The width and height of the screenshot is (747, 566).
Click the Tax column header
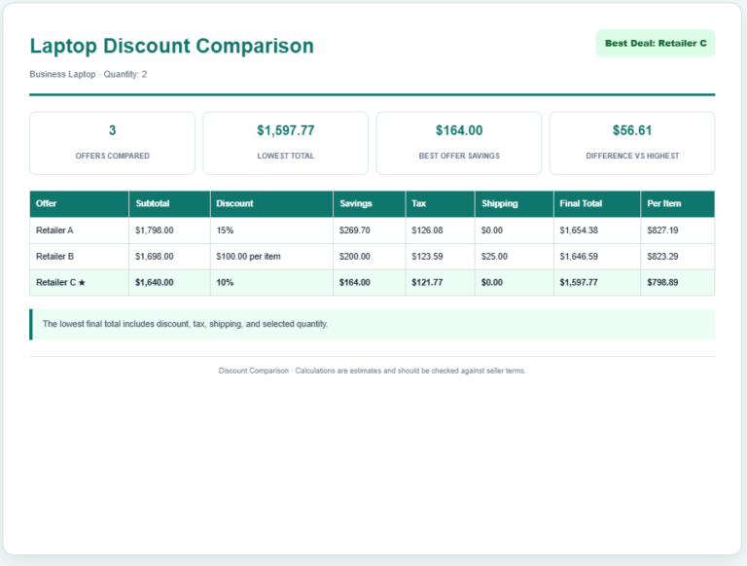click(x=441, y=204)
